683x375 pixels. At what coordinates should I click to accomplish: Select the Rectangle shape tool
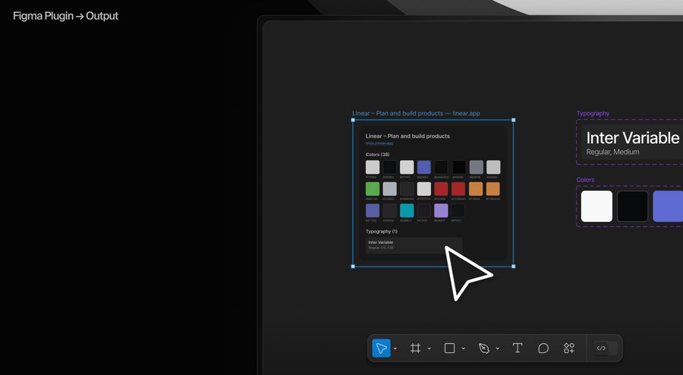449,348
